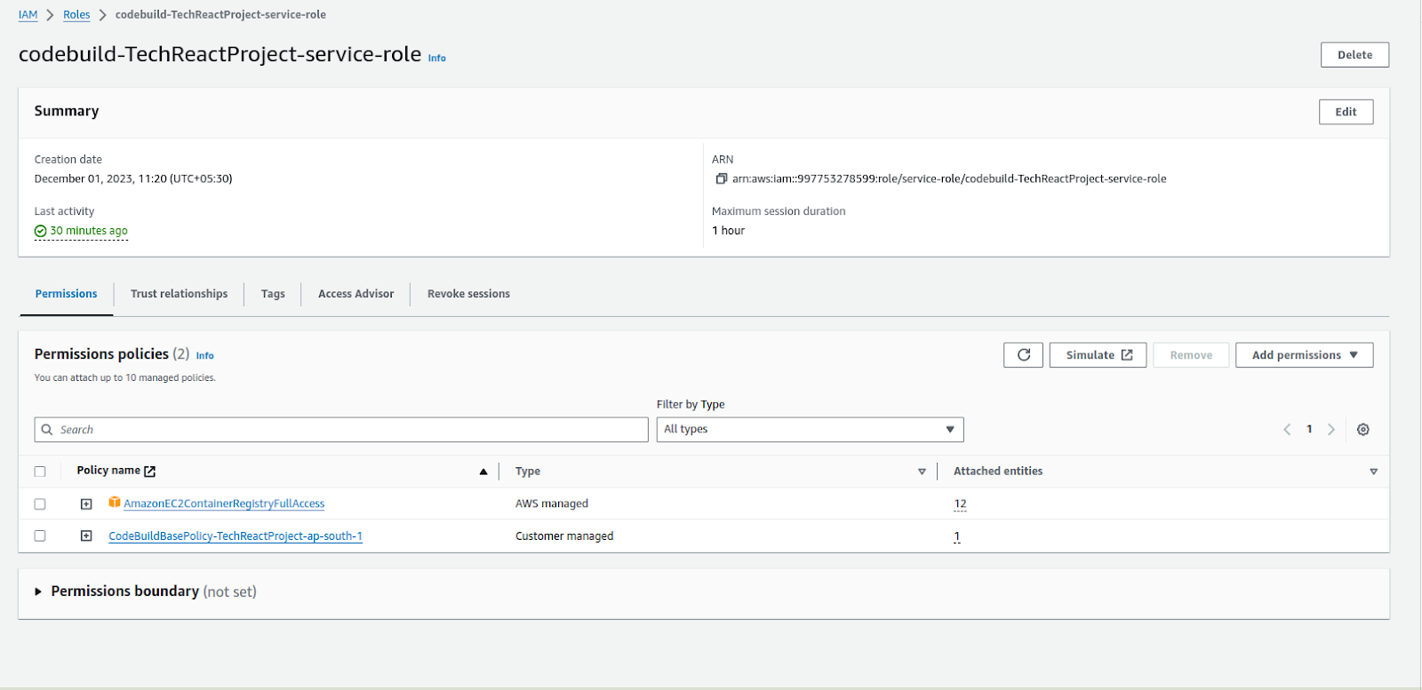Open the Add permissions dropdown
Image resolution: width=1422 pixels, height=690 pixels.
[x=1304, y=355]
